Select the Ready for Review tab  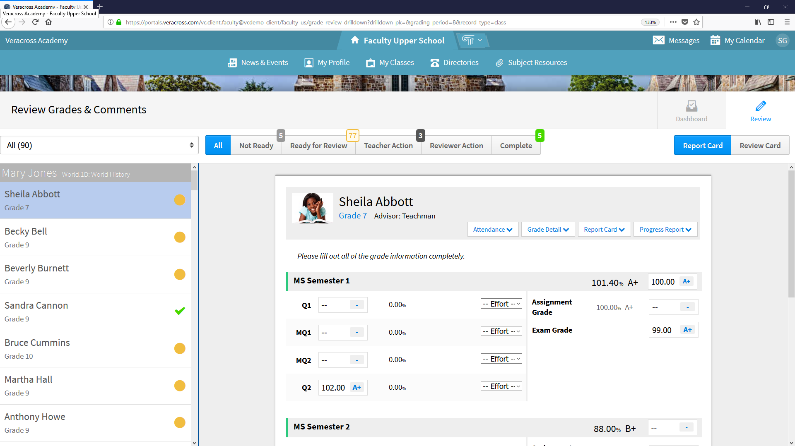318,146
